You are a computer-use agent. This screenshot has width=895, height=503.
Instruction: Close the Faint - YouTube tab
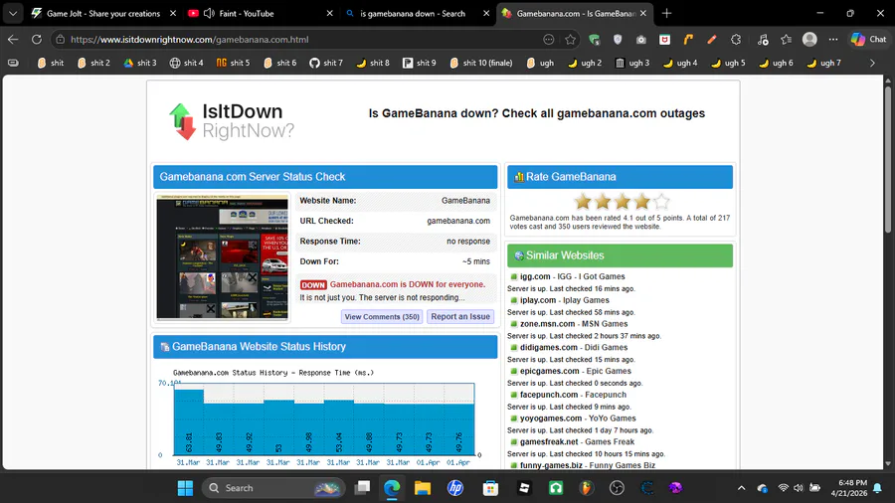(329, 13)
